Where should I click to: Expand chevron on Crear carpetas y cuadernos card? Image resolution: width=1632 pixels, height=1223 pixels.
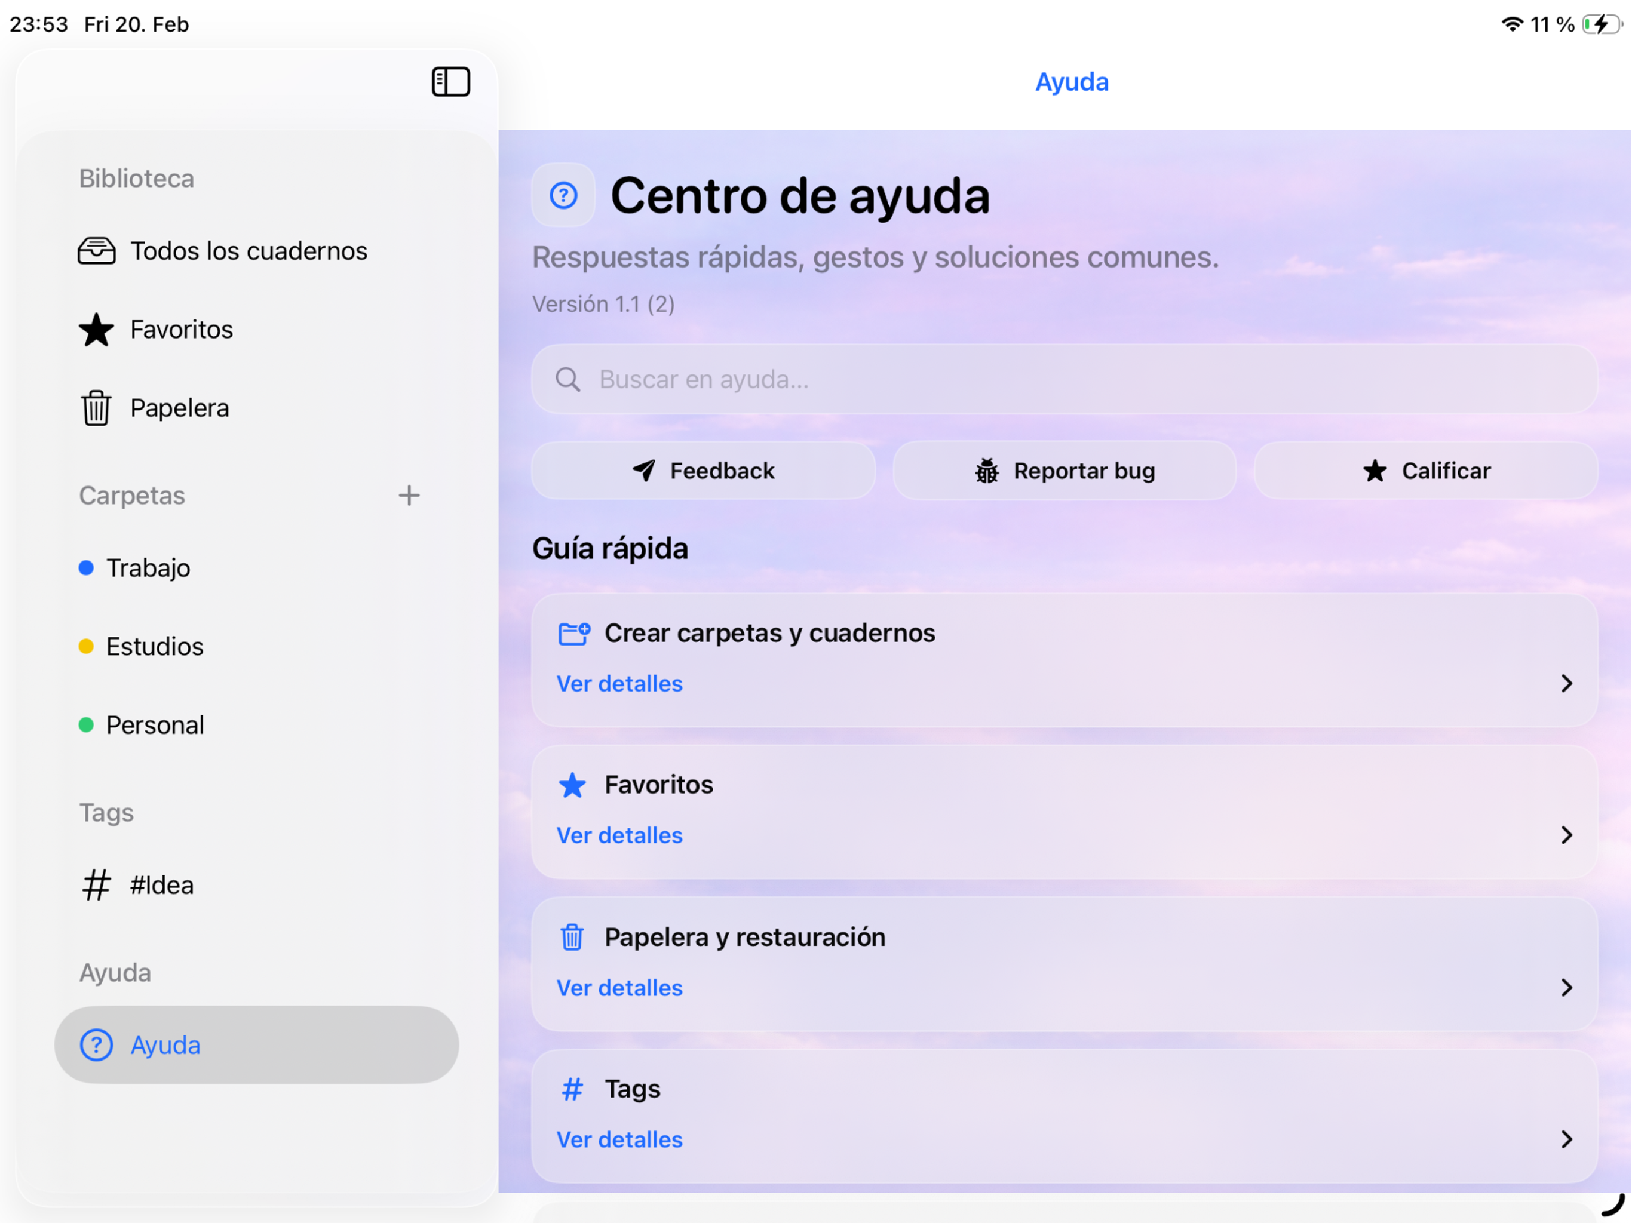click(x=1566, y=684)
